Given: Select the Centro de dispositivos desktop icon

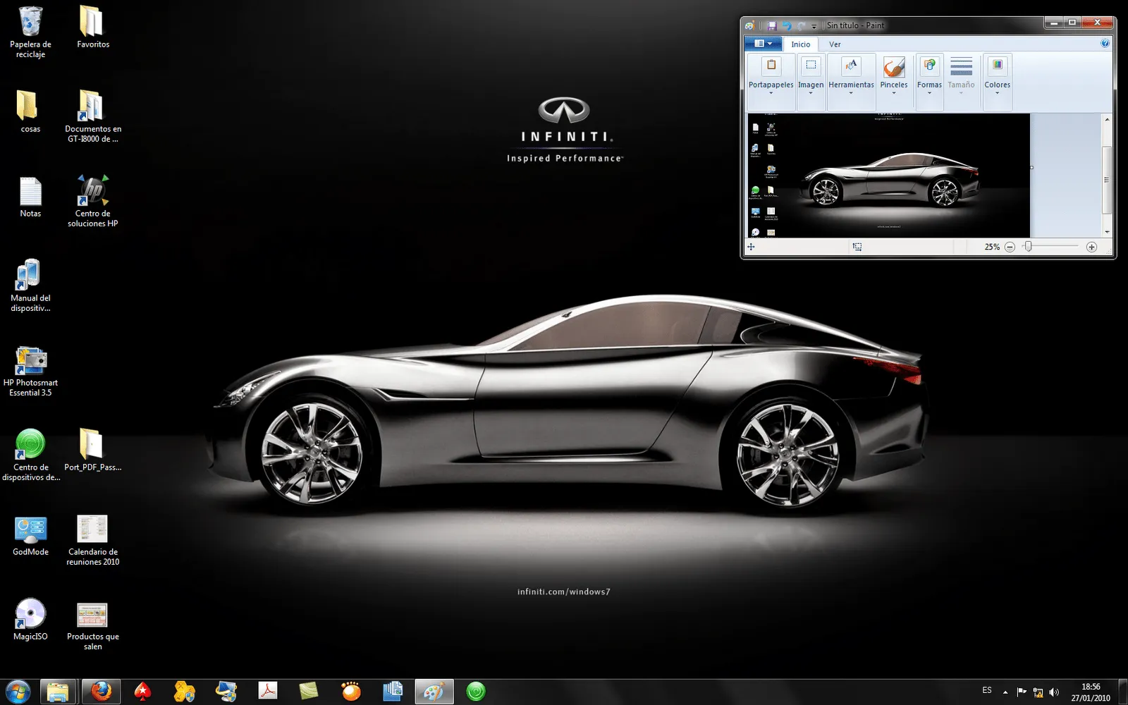Looking at the screenshot, I should coord(30,455).
